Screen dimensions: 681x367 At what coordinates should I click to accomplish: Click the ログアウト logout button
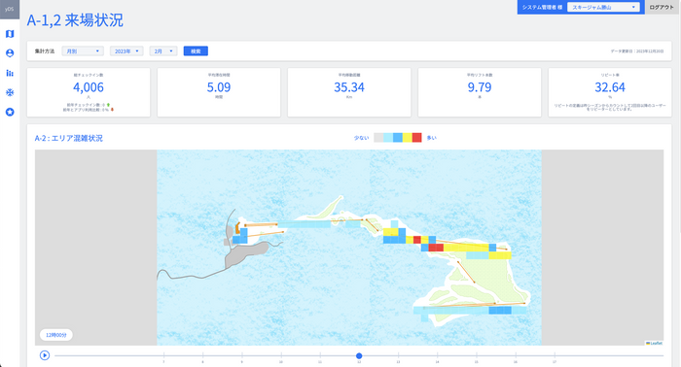(662, 8)
